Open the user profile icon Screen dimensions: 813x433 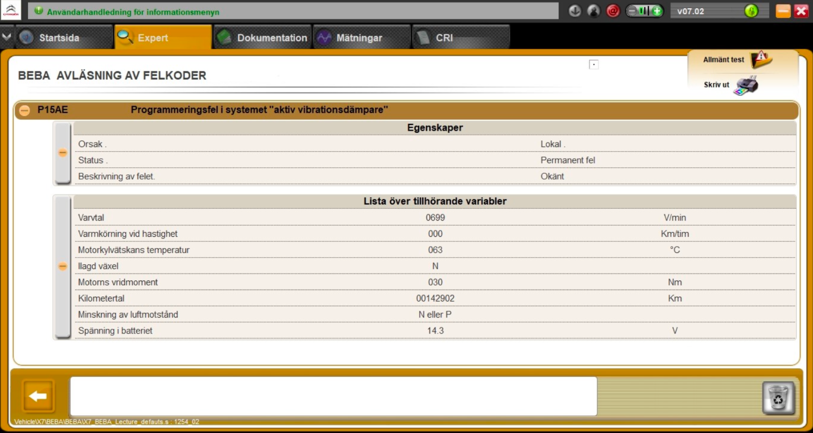pyautogui.click(x=593, y=11)
